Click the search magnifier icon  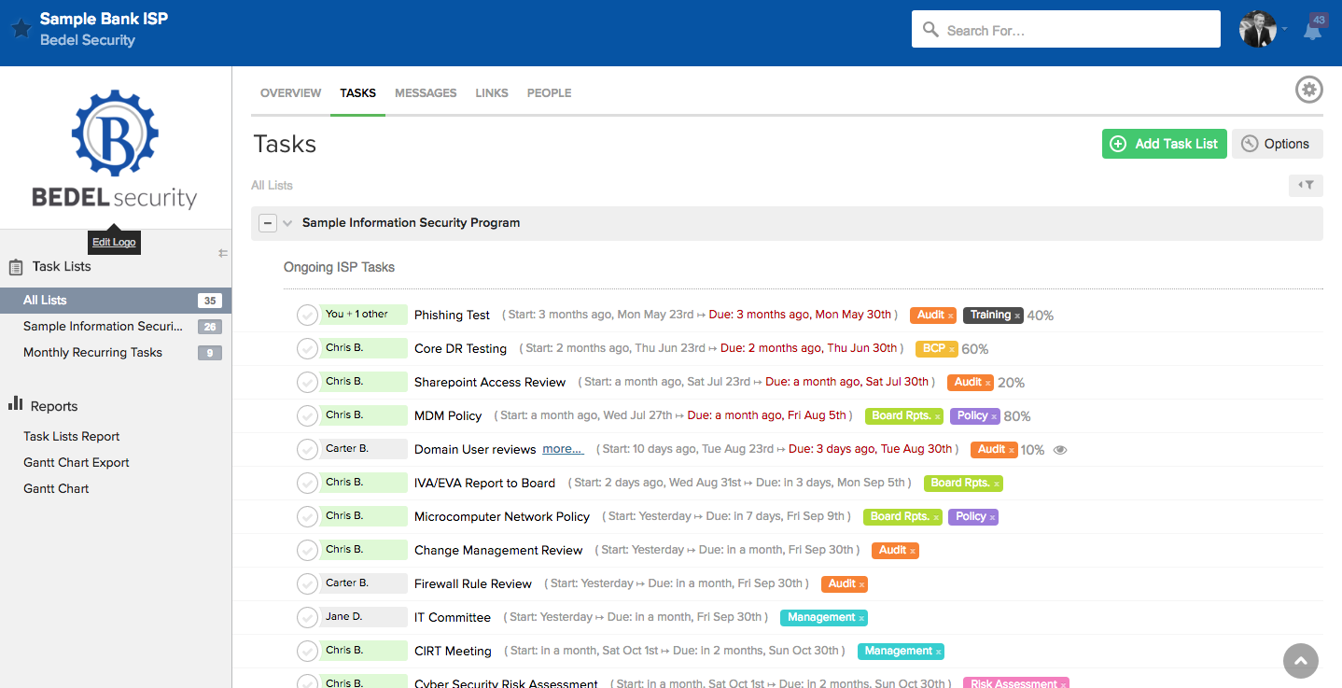coord(930,30)
